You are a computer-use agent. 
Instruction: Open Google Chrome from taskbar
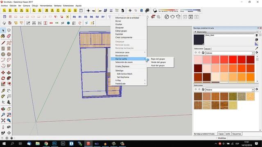tap(46, 143)
